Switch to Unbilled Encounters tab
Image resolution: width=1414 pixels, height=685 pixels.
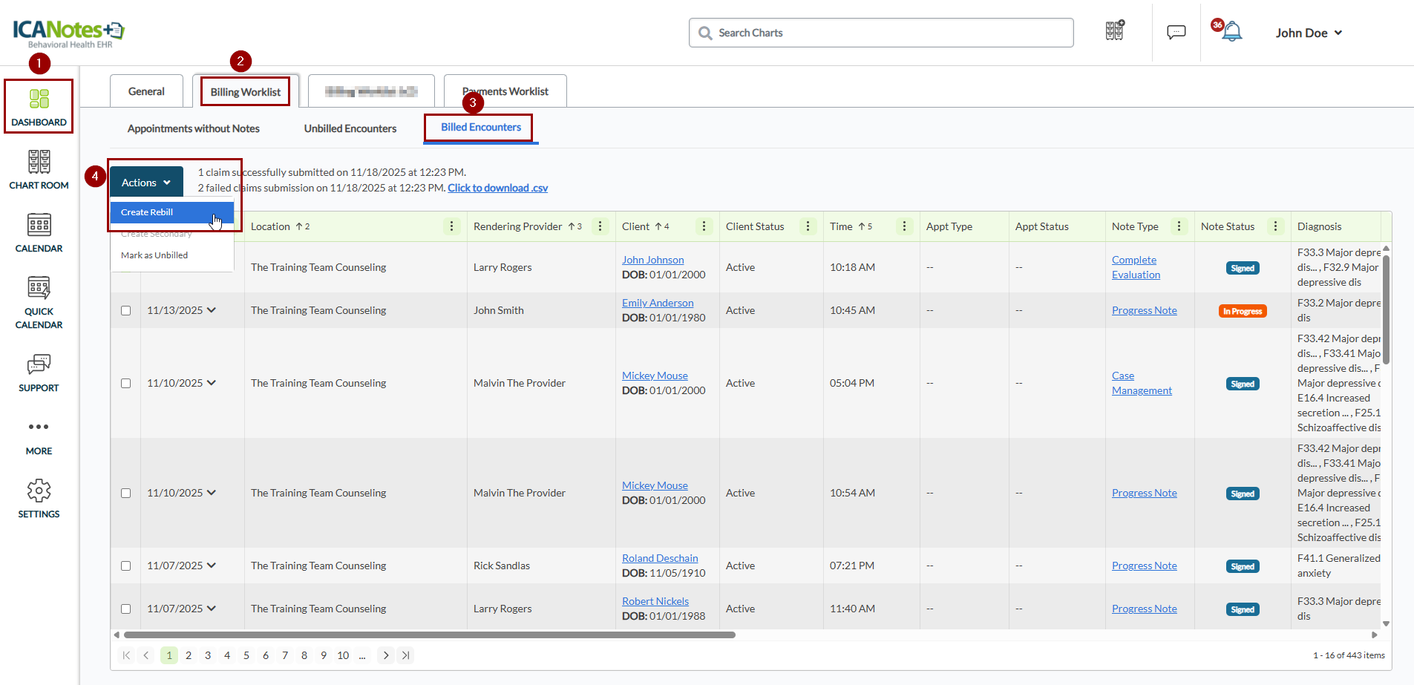(350, 128)
